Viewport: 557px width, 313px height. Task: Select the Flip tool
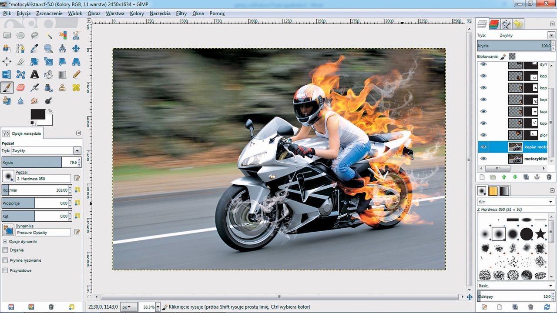point(7,74)
